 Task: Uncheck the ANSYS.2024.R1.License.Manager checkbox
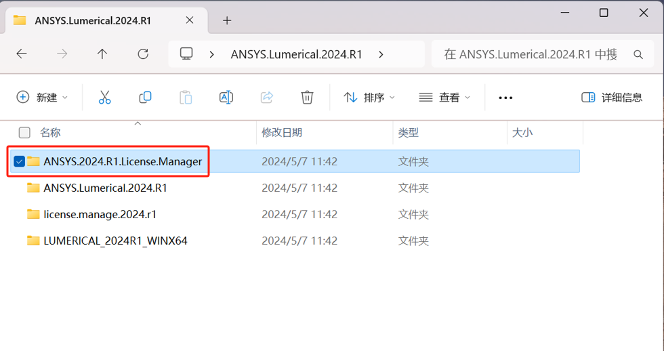coord(19,161)
